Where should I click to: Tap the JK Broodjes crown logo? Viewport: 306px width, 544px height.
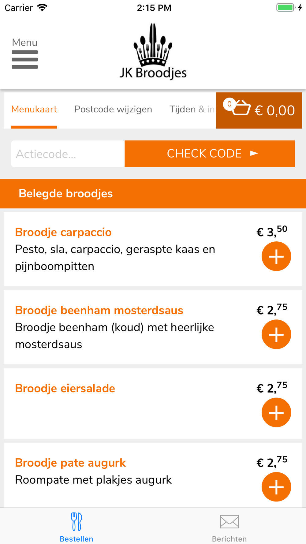[x=153, y=51]
